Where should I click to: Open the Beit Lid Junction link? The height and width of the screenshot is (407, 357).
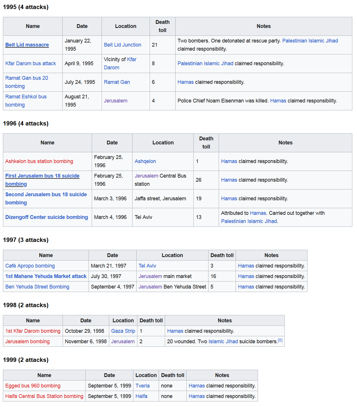123,45
